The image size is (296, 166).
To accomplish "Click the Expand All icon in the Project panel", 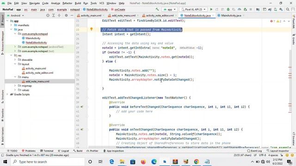I will click(x=54, y=15).
